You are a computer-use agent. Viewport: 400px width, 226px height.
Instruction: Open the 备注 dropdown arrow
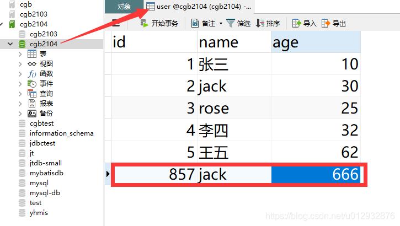pyautogui.click(x=221, y=24)
